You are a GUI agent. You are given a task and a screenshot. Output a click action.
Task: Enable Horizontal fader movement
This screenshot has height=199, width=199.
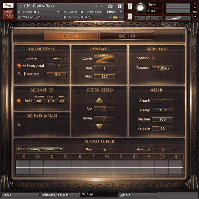(19, 66)
